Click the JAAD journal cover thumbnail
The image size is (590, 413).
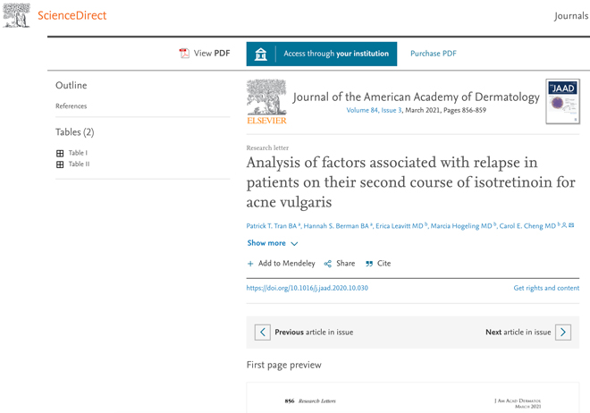563,102
